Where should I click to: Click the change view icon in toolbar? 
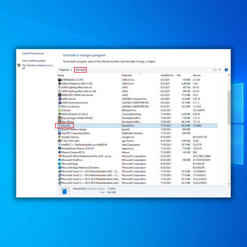(215, 70)
